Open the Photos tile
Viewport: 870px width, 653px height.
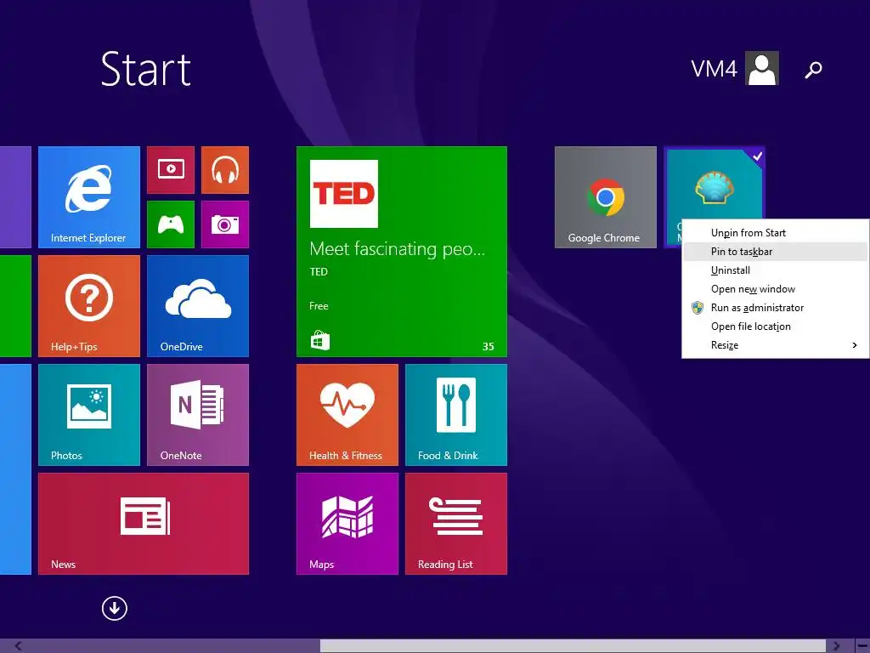click(x=88, y=415)
